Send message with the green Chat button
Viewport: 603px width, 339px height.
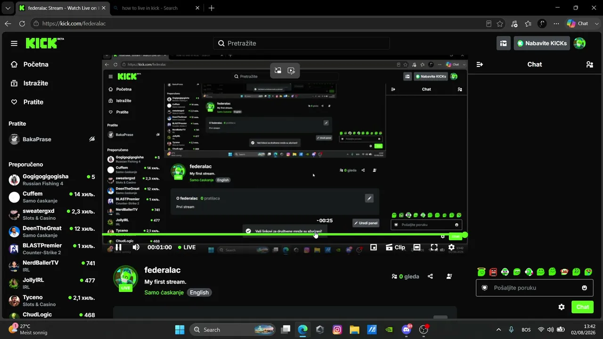tap(582, 307)
